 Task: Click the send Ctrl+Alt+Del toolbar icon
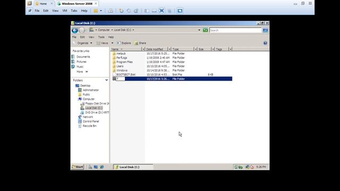pos(110,11)
